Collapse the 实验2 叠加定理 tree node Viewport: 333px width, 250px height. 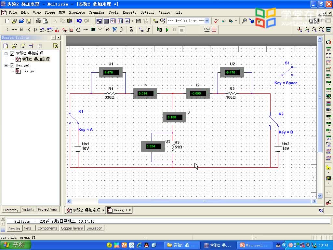point(6,54)
